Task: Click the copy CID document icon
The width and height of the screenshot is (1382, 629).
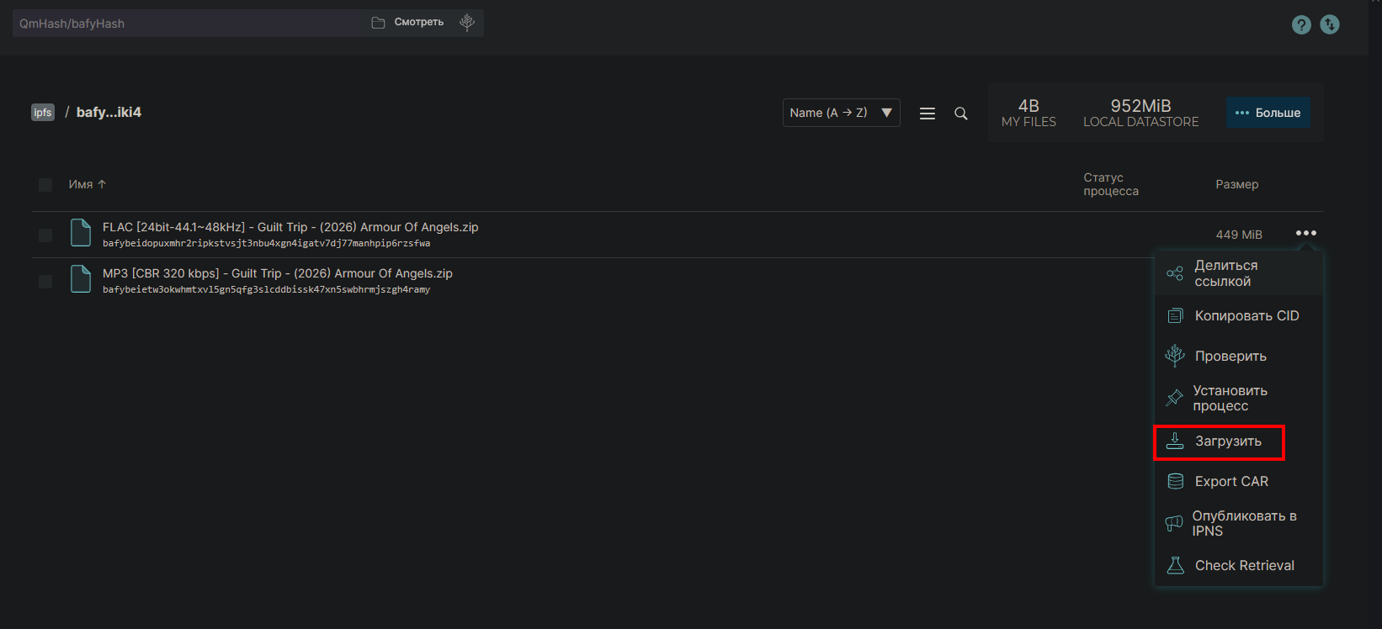Action: (x=1175, y=316)
